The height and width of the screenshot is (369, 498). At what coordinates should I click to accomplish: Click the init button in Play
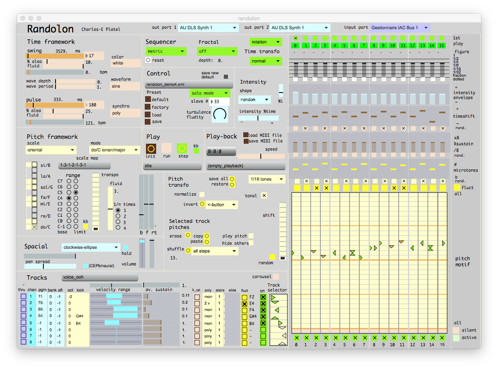(x=151, y=149)
